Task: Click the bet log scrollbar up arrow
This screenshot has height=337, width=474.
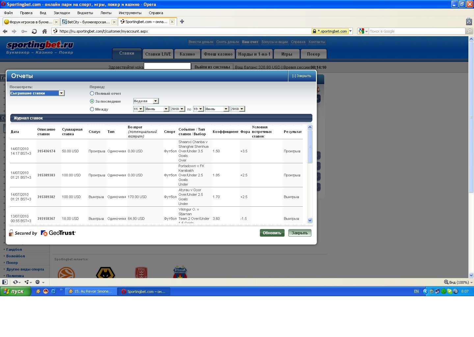Action: click(310, 127)
